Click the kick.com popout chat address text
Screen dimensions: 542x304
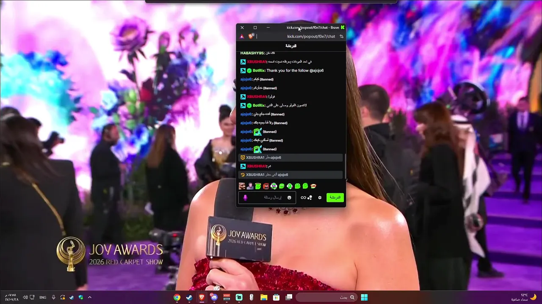coord(311,36)
